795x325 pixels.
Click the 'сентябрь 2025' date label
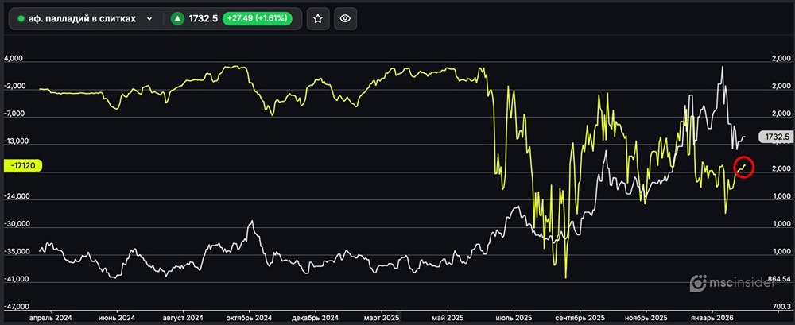(x=582, y=316)
